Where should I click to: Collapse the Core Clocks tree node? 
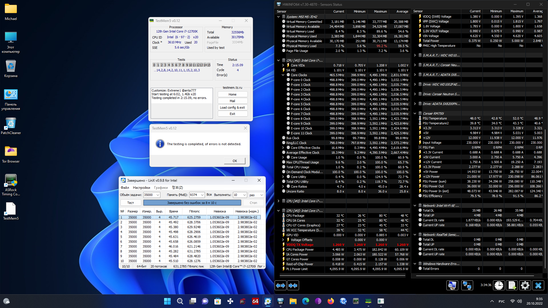point(283,75)
